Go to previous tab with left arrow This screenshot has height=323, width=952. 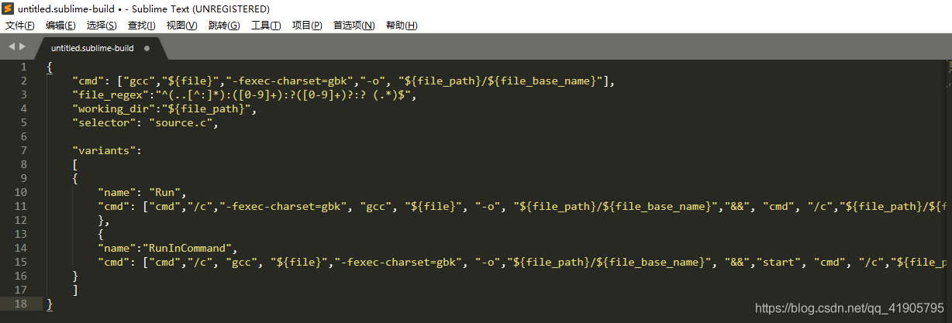(12, 47)
